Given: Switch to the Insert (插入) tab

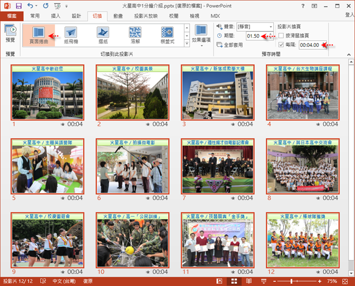Looking at the screenshot, I should coord(56,16).
